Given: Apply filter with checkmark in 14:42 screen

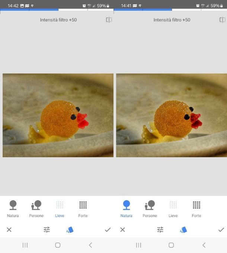Looking at the screenshot, I should coord(108,230).
